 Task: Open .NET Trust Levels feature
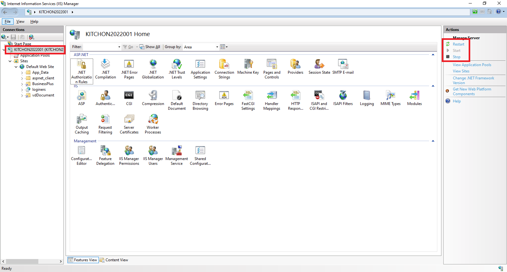coord(177,69)
